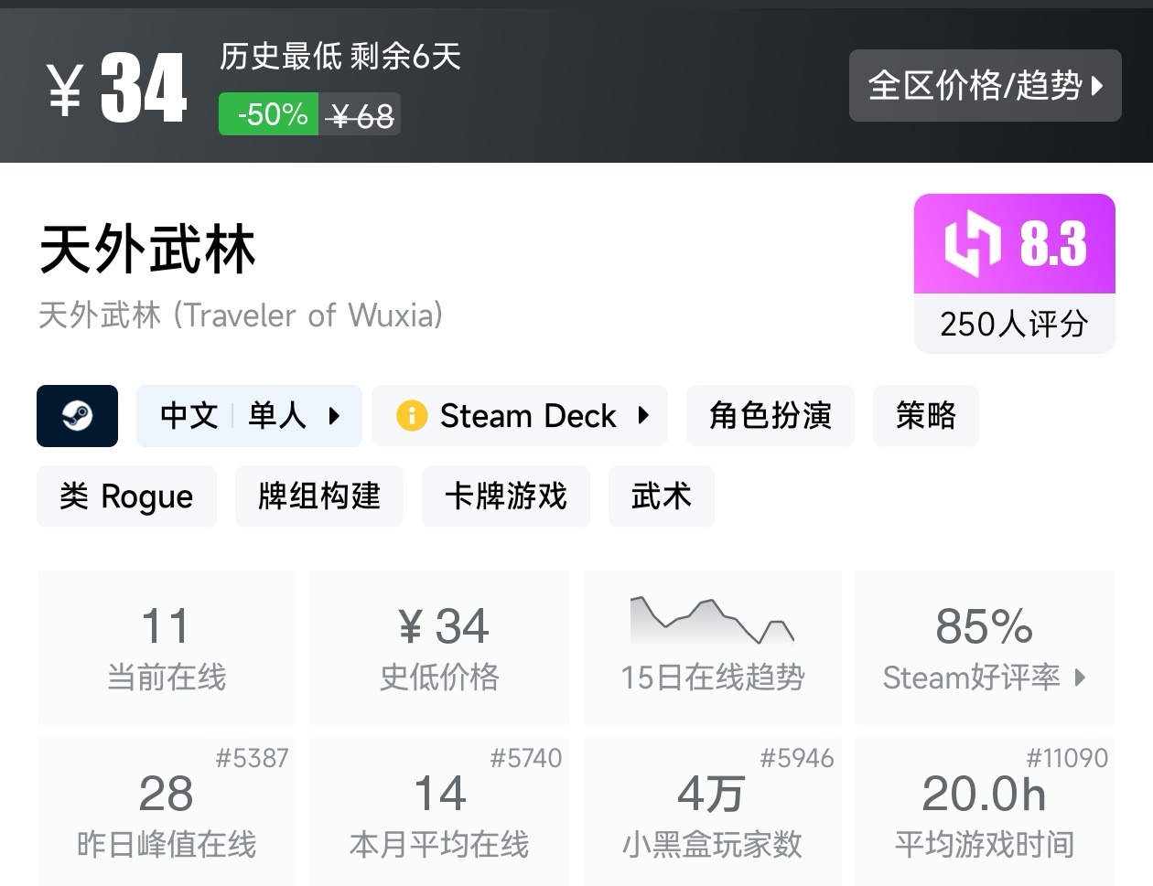
Task: Click the -50% discount badge
Action: (x=269, y=115)
